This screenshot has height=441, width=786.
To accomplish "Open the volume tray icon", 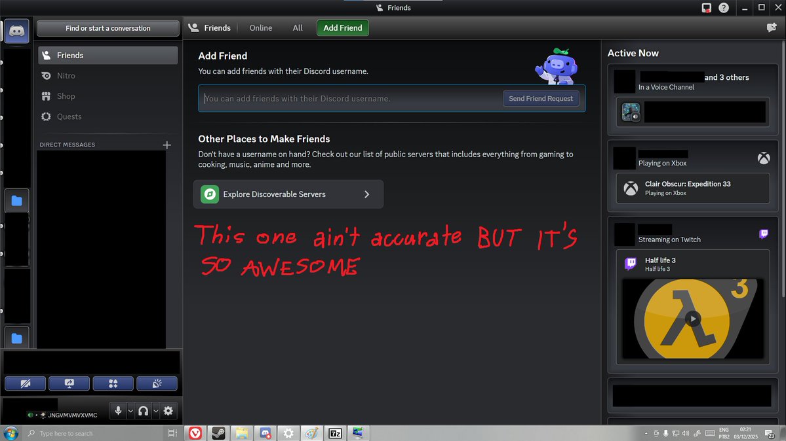I will [x=685, y=434].
